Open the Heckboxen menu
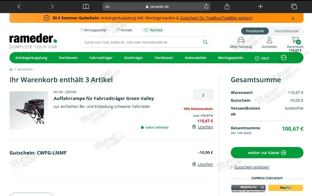The image size is (312, 196). tap(164, 58)
